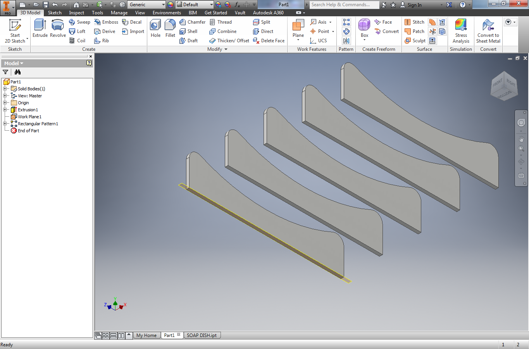Click the ViewCube

pos(503,86)
